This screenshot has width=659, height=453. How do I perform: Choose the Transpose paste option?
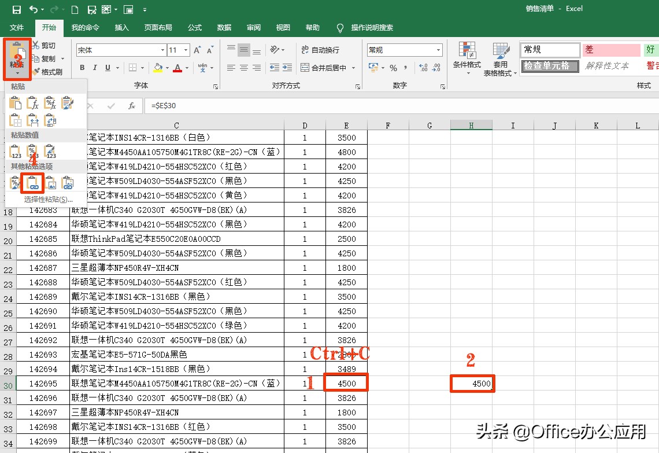(50, 120)
